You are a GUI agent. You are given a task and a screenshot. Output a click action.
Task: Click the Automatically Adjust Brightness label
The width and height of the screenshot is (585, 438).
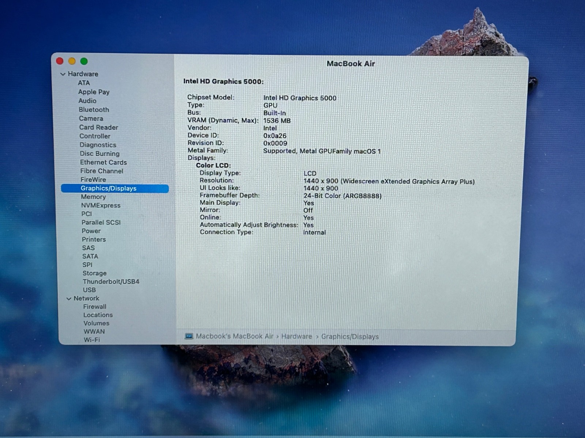(x=249, y=225)
